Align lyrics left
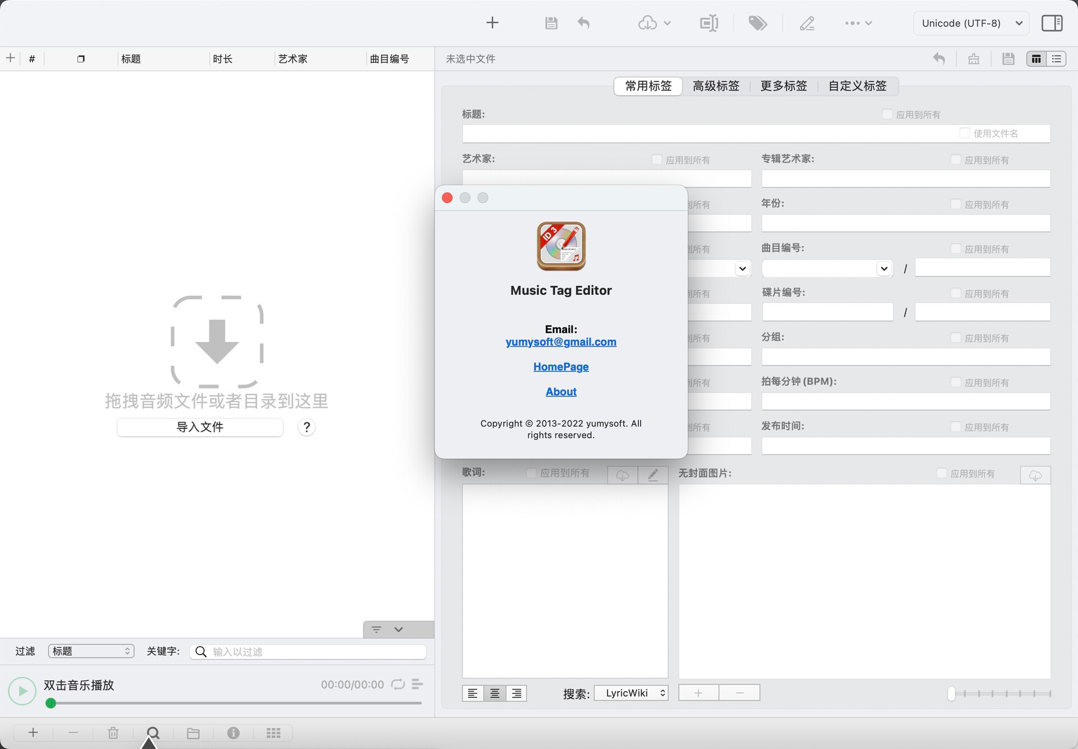Image resolution: width=1078 pixels, height=749 pixels. (x=473, y=693)
